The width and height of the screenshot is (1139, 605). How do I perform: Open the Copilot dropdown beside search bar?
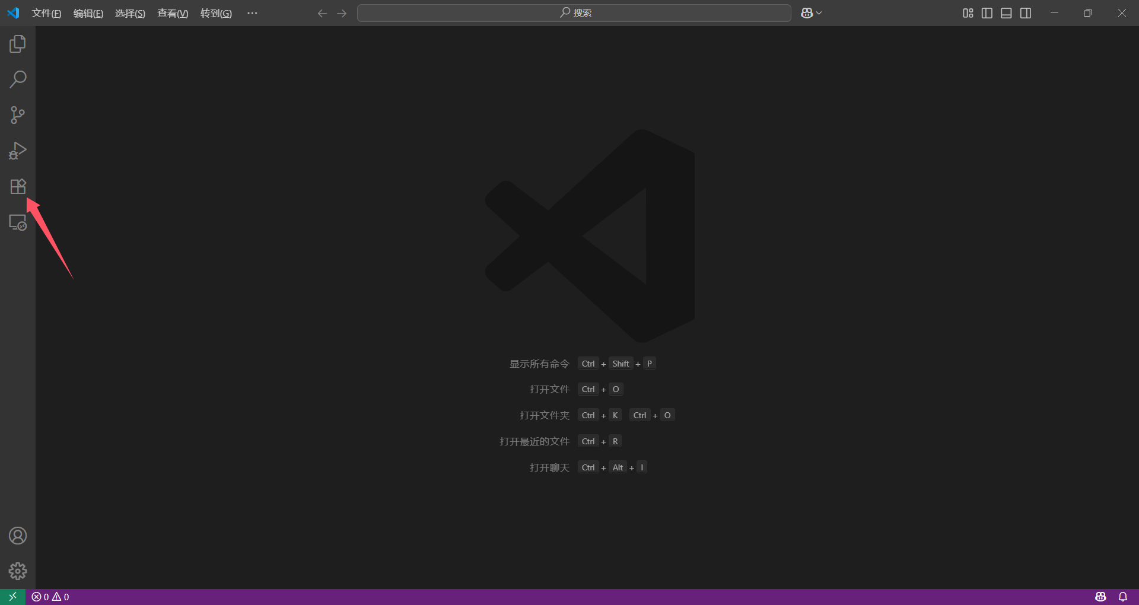(x=810, y=12)
